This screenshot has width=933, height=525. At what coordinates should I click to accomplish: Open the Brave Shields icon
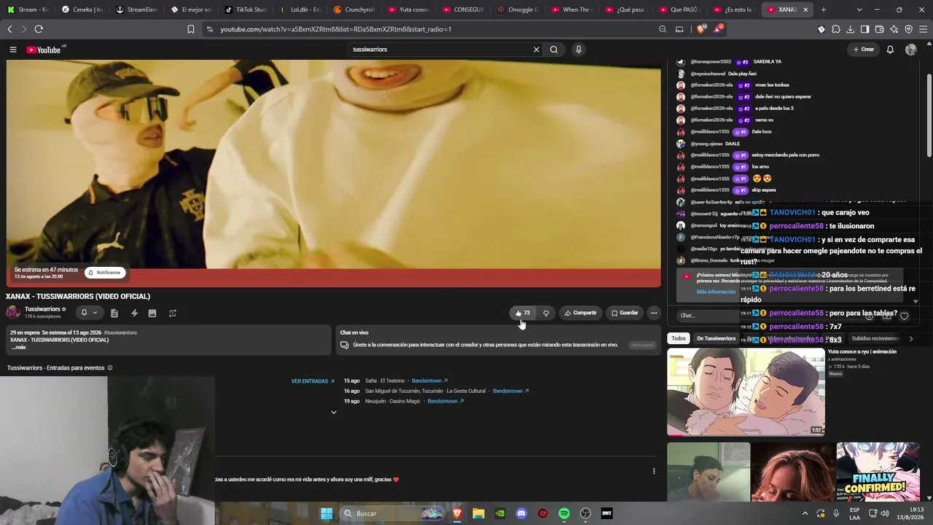point(701,29)
